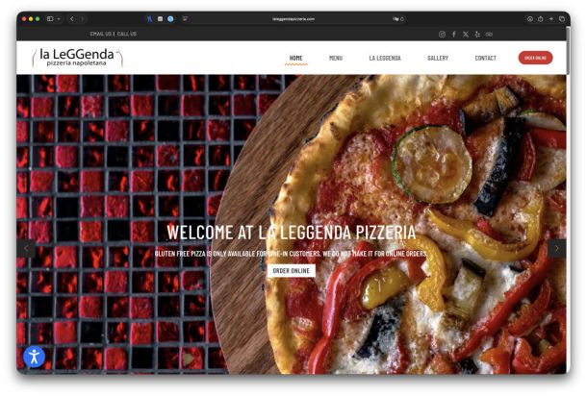Click the Safari share icon
This screenshot has height=396, width=587.
click(542, 18)
